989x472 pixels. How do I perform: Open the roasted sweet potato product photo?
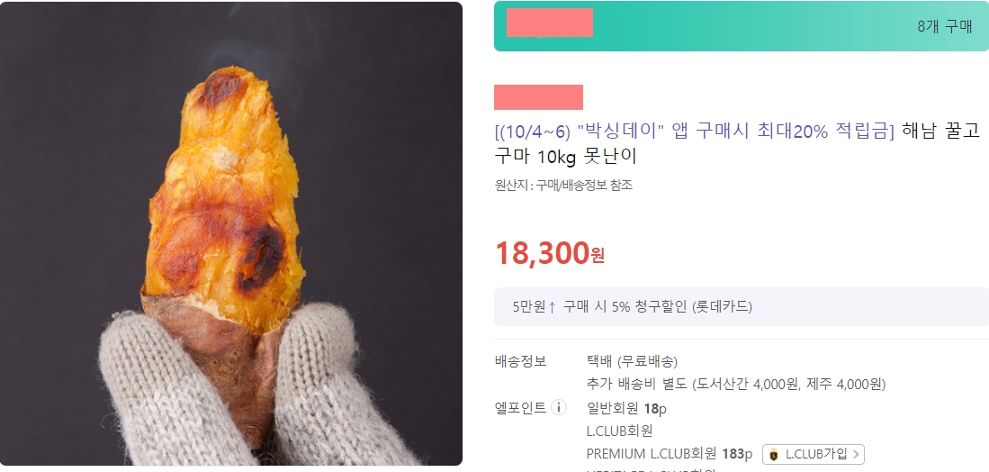231,234
